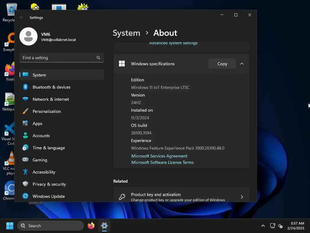Click the Privacy & security shield icon
This screenshot has width=310, height=233.
click(x=25, y=184)
